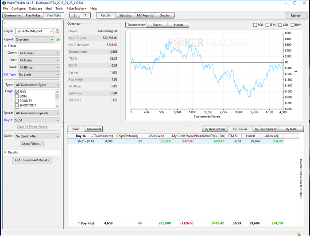This screenshot has width=310, height=239.
Task: Group report By Tournament
Action: (x=266, y=129)
